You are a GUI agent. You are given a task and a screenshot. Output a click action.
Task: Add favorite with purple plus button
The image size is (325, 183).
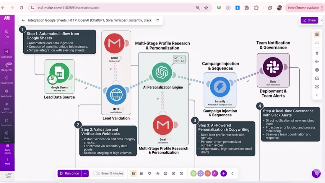coord(223,174)
